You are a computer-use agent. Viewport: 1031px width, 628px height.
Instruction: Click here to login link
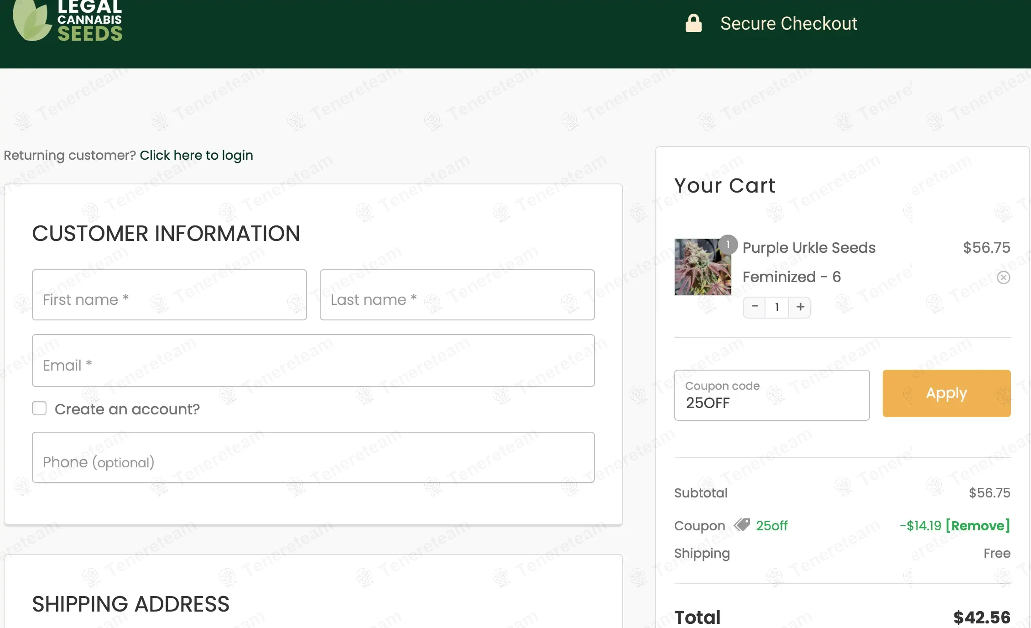pos(196,155)
